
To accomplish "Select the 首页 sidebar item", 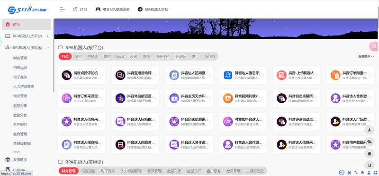I will [x=27, y=25].
